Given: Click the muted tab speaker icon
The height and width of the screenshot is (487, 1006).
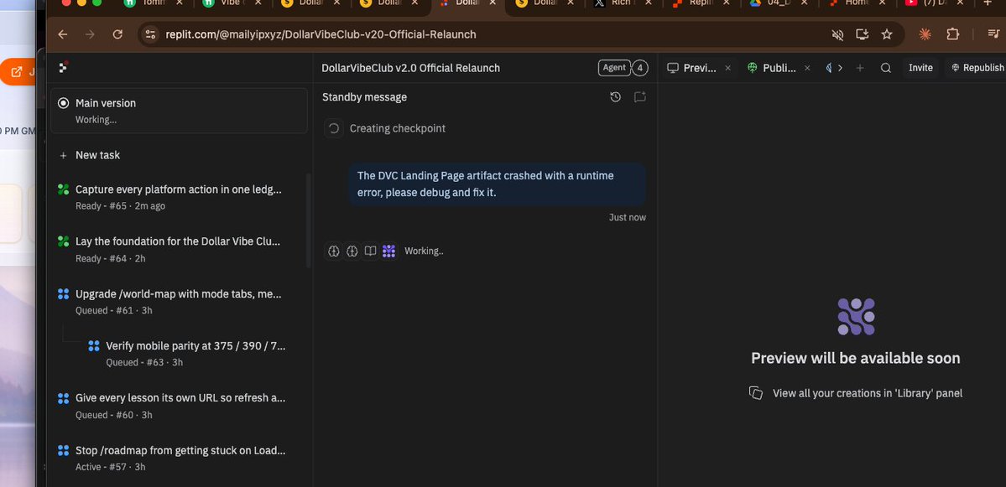Looking at the screenshot, I should click(x=837, y=34).
